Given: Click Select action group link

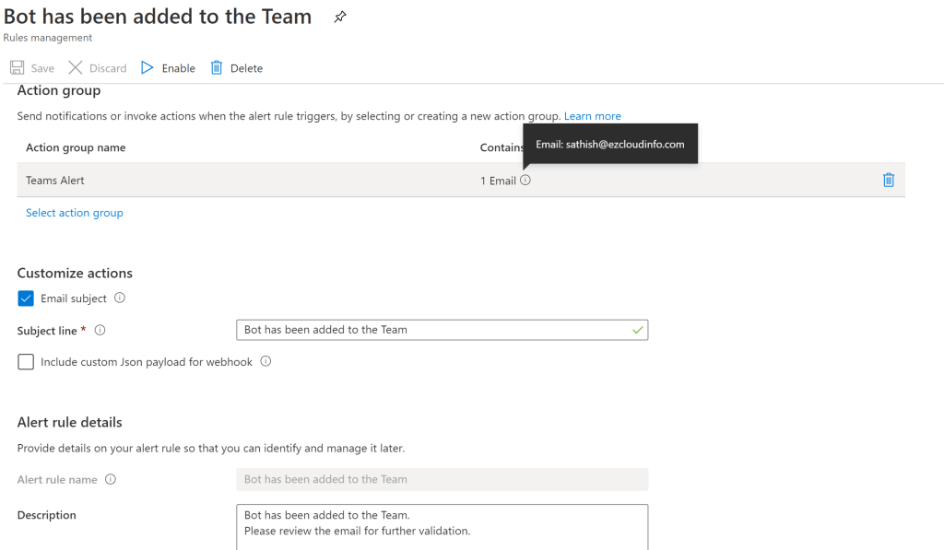Looking at the screenshot, I should point(75,213).
